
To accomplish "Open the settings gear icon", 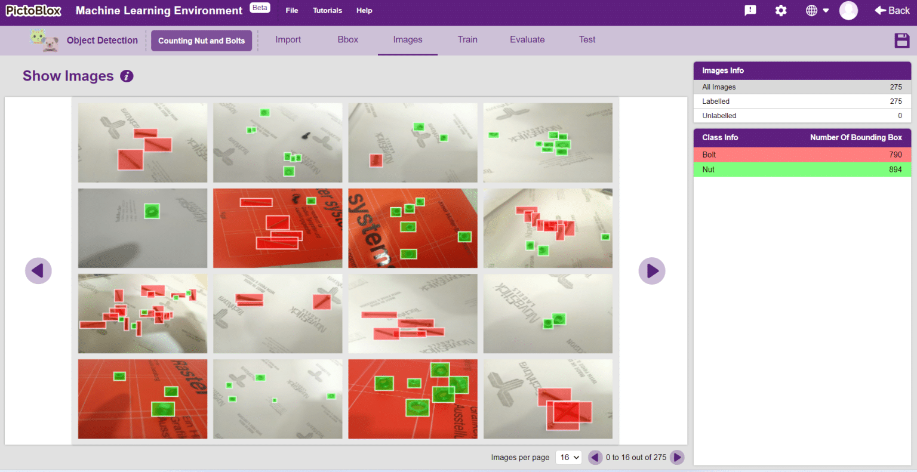I will [781, 11].
